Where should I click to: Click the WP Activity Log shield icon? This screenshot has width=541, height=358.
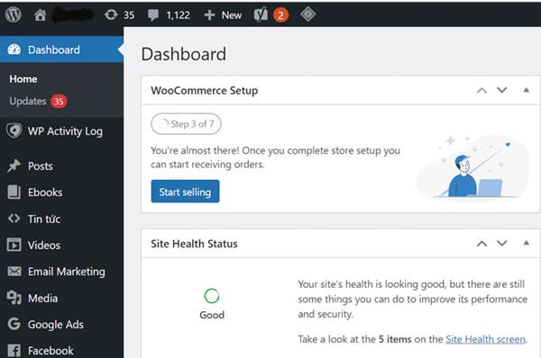click(x=14, y=130)
